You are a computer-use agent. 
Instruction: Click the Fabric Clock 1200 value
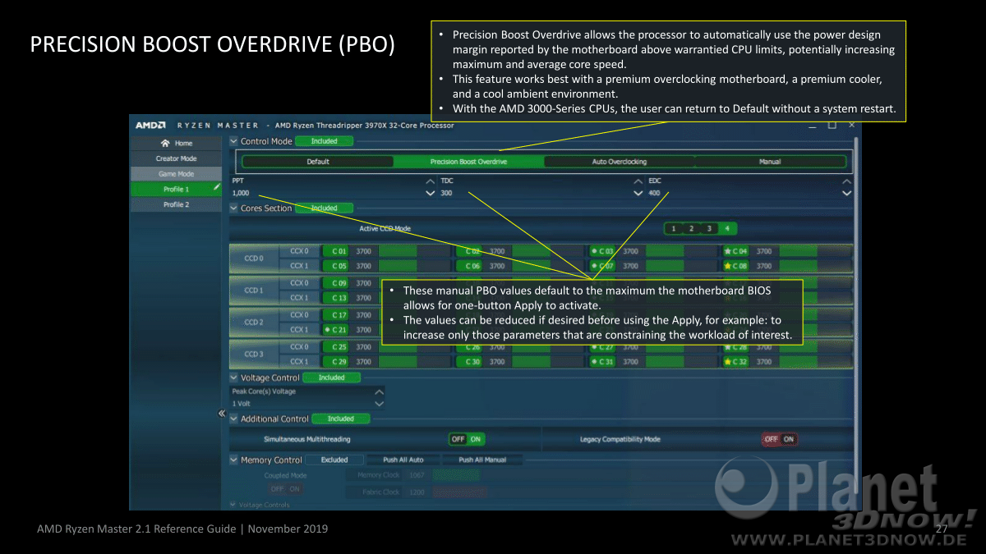click(417, 492)
